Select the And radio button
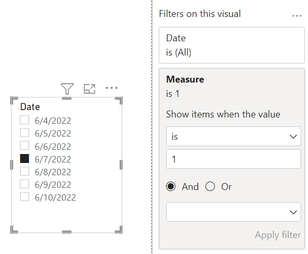 pos(171,186)
